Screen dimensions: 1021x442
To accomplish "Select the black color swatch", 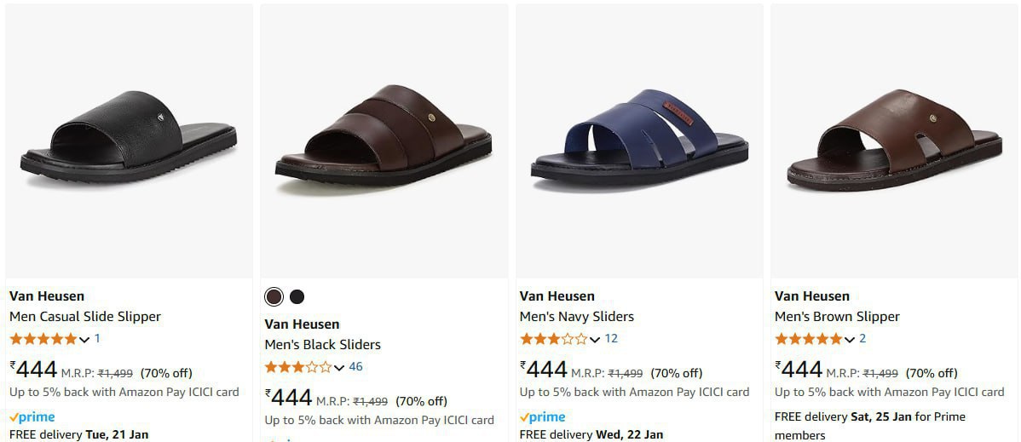I will [297, 296].
